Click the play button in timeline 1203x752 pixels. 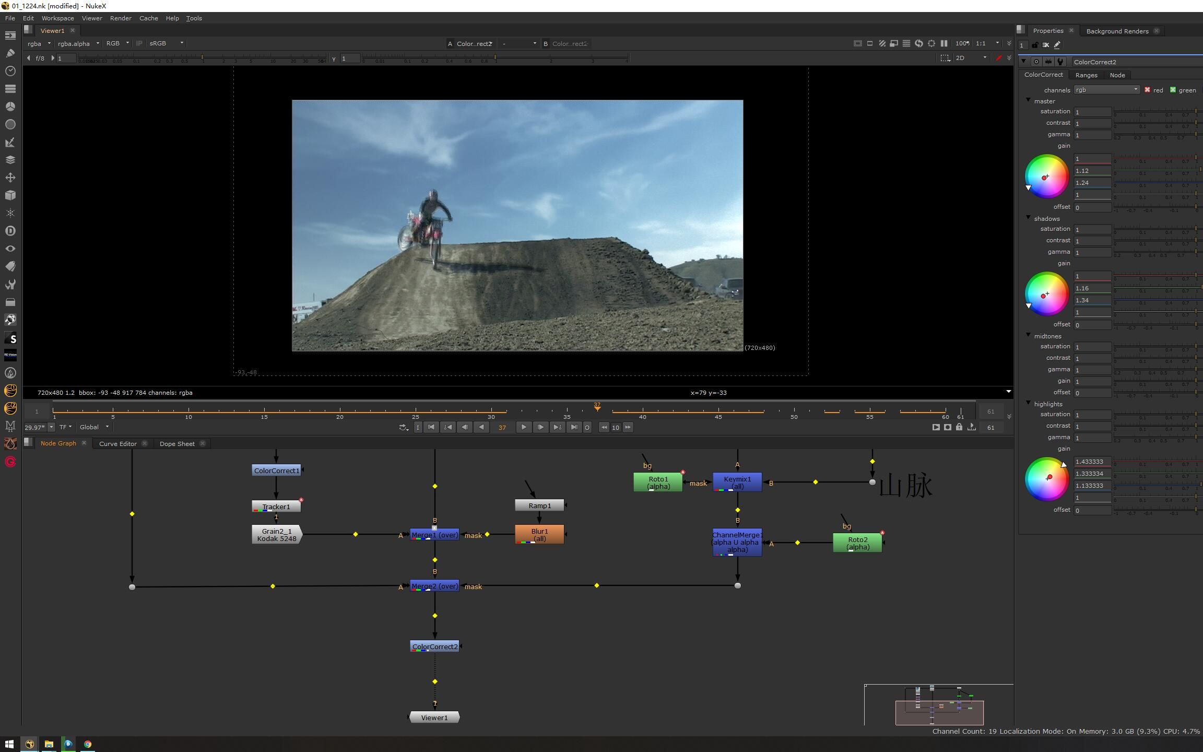[x=524, y=426]
